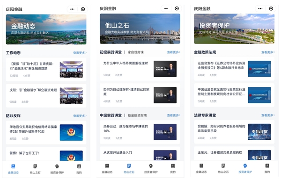The height and width of the screenshot is (179, 281).
Task: Select the 初级实战讲堂 heading tab
Action: tap(111, 52)
